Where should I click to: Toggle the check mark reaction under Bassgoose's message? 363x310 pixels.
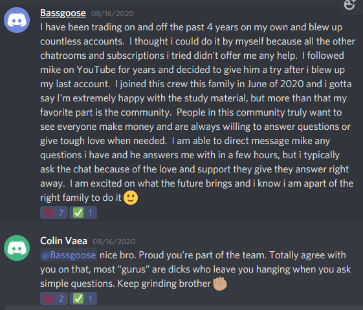click(x=83, y=212)
